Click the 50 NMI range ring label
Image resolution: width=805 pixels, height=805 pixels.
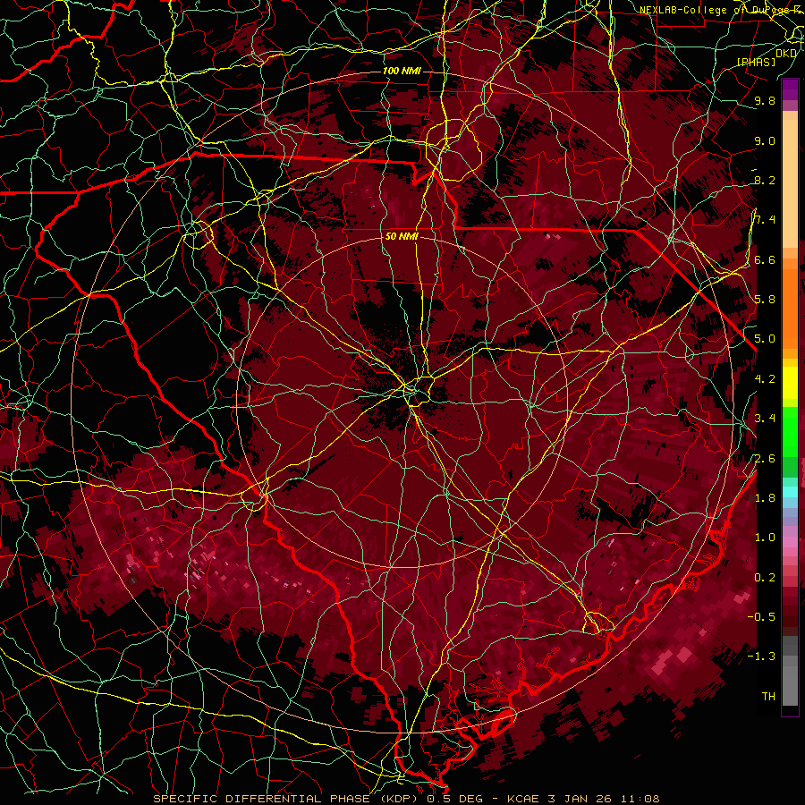(x=402, y=236)
